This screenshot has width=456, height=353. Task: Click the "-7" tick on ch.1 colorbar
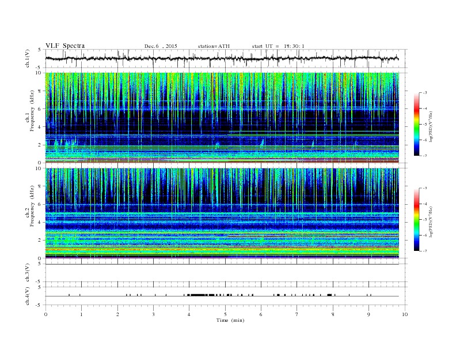pos(425,156)
